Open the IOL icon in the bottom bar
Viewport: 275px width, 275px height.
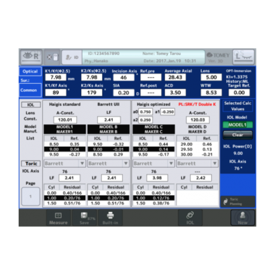[190, 218]
